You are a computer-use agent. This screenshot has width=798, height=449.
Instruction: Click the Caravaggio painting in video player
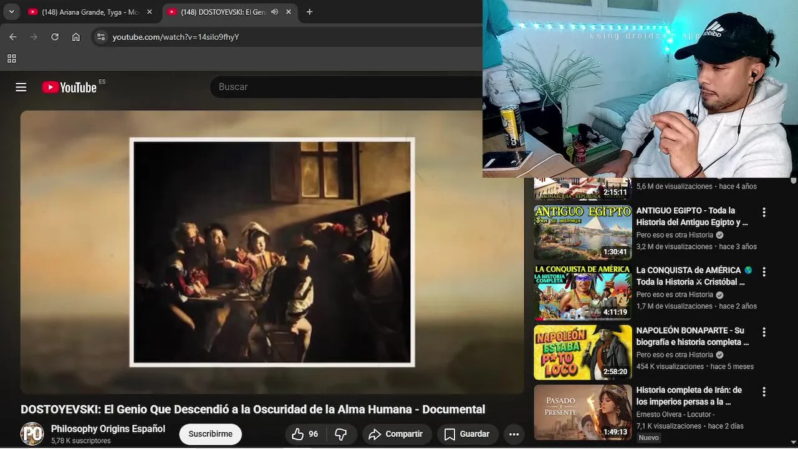pyautogui.click(x=272, y=252)
